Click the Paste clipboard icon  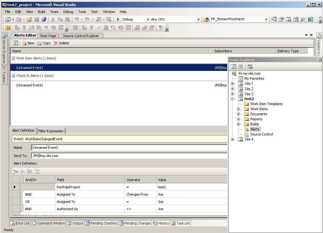point(68,19)
